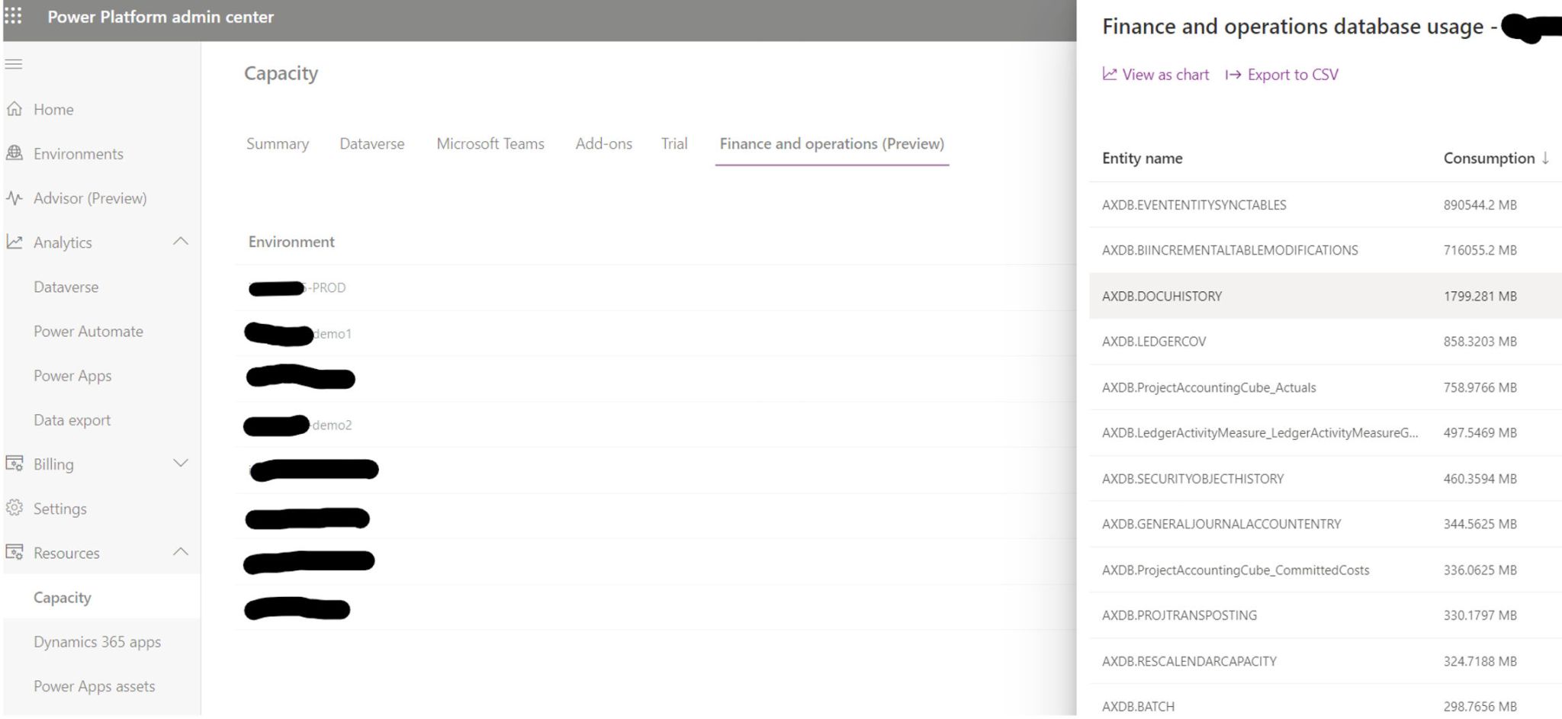Switch to the Dataverse capacity tab
Screen dimensions: 1562x719
pos(371,144)
